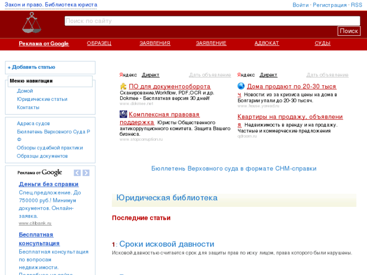Image resolution: width=367 pixels, height=275 pixels.
Task: Open the Регистрация link
Action: 330,5
